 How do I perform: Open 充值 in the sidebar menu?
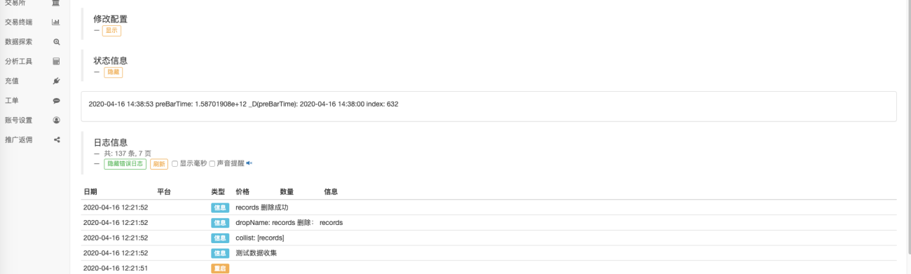click(12, 81)
